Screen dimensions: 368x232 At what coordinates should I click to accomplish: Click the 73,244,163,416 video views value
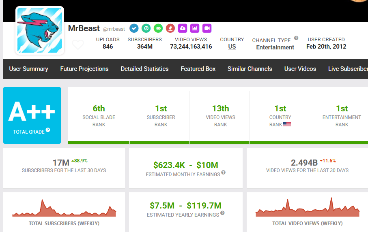(x=191, y=47)
